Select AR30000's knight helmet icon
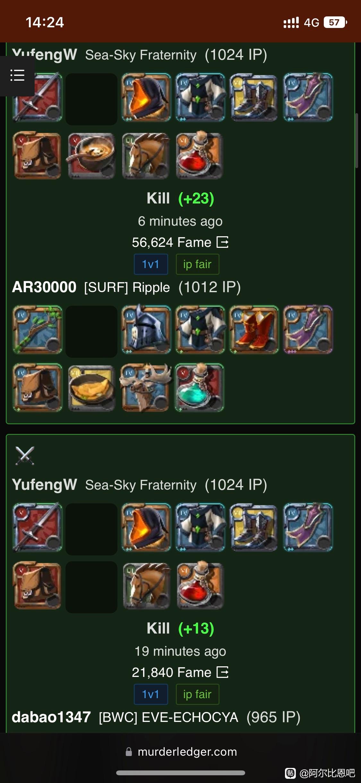 tap(146, 330)
